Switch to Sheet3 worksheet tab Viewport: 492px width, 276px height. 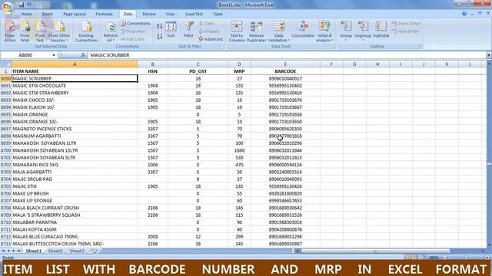pos(77,251)
